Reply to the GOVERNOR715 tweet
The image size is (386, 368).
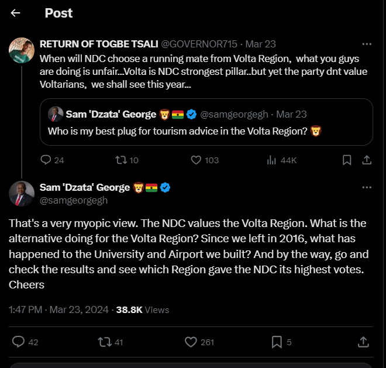(46, 160)
